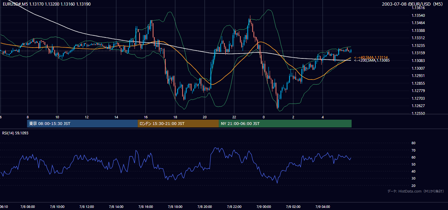
Task: Click price level 1.12703 on the price axis
Action: click(418, 98)
